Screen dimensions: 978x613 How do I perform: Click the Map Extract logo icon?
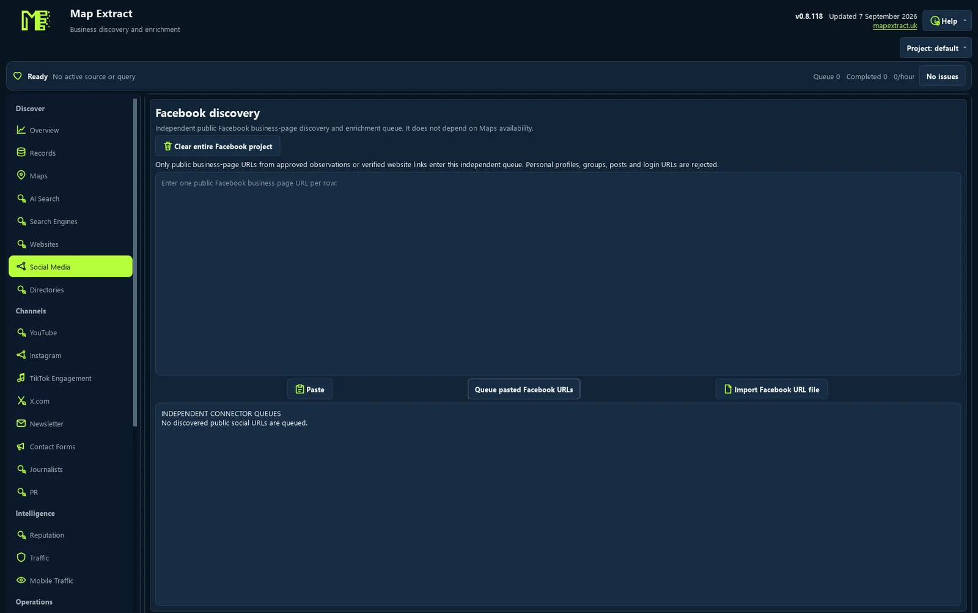coord(35,21)
